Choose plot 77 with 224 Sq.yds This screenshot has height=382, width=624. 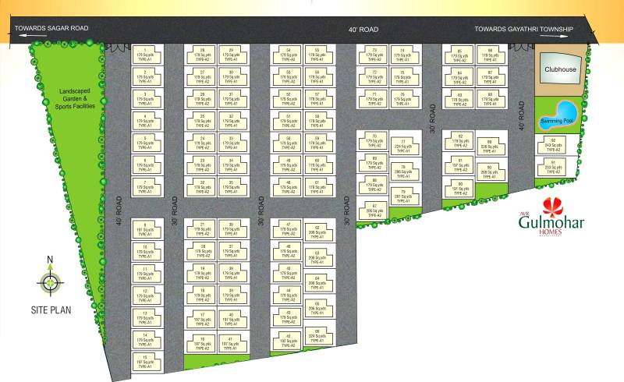pos(402,144)
